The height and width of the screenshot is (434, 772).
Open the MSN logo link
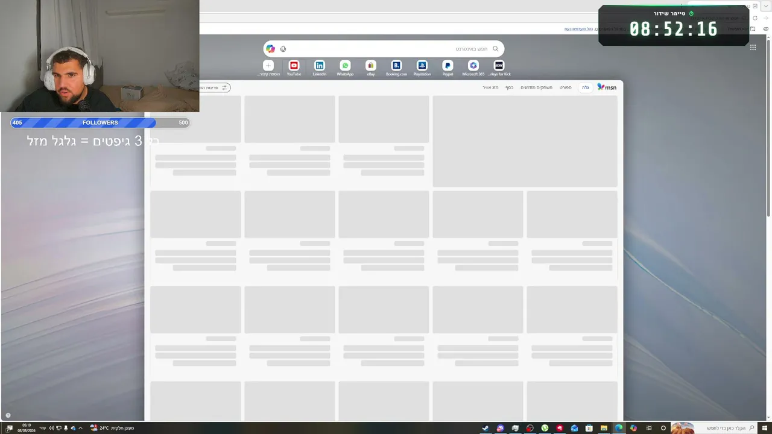point(607,87)
